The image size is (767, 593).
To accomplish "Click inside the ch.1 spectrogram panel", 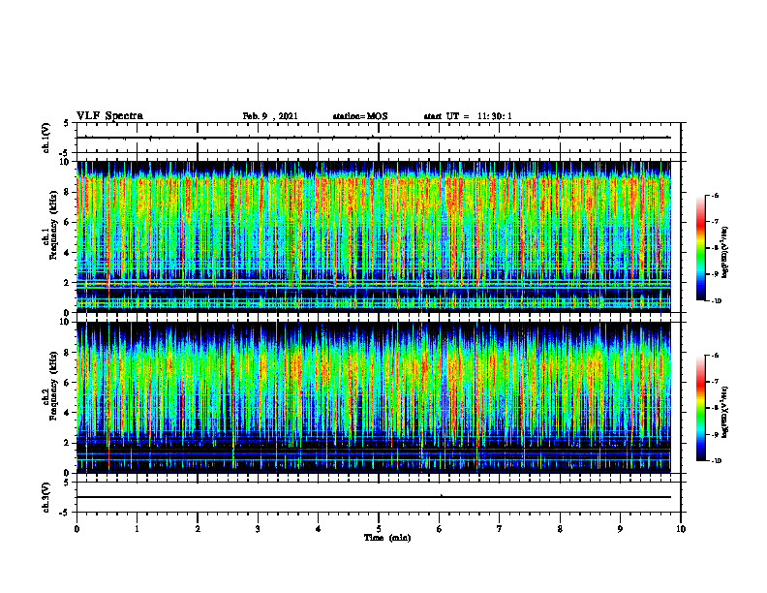I will [x=374, y=236].
